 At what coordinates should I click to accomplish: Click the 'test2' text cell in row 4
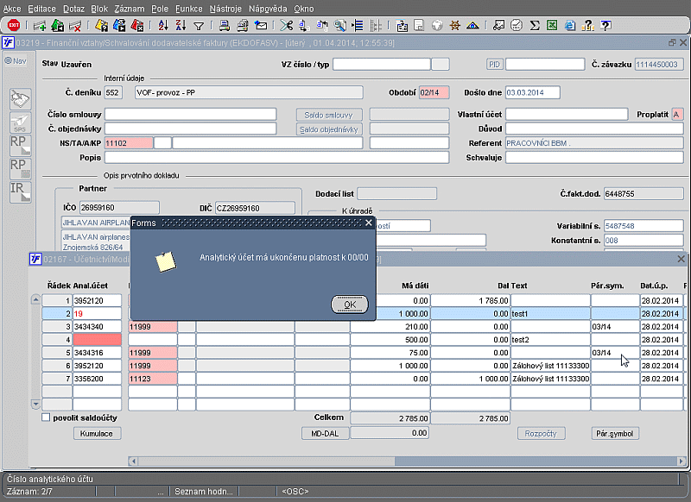[x=550, y=339]
